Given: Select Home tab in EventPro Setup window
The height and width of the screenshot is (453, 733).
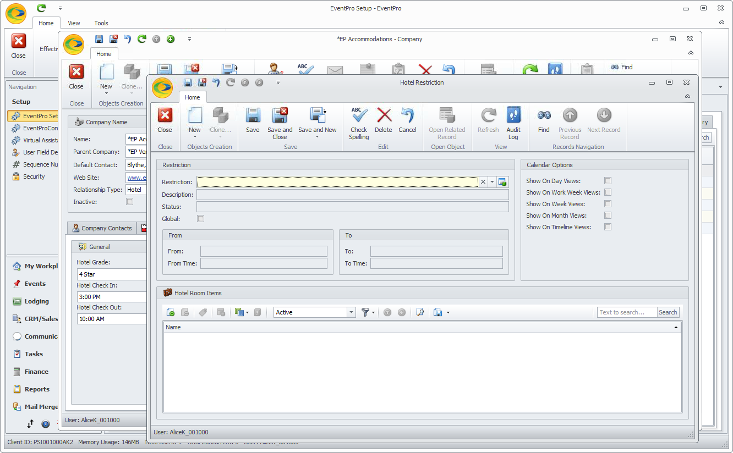Looking at the screenshot, I should click(x=46, y=23).
